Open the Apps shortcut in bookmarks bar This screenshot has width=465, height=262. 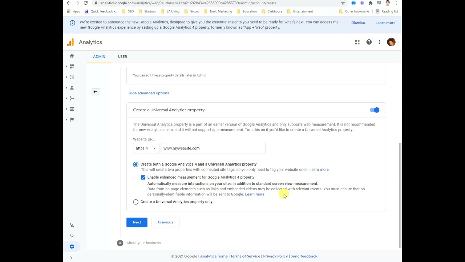73,11
